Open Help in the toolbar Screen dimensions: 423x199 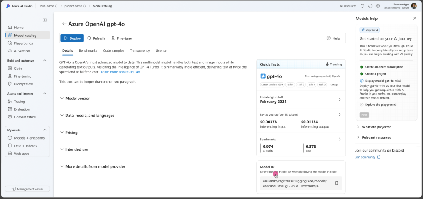coord(333,38)
